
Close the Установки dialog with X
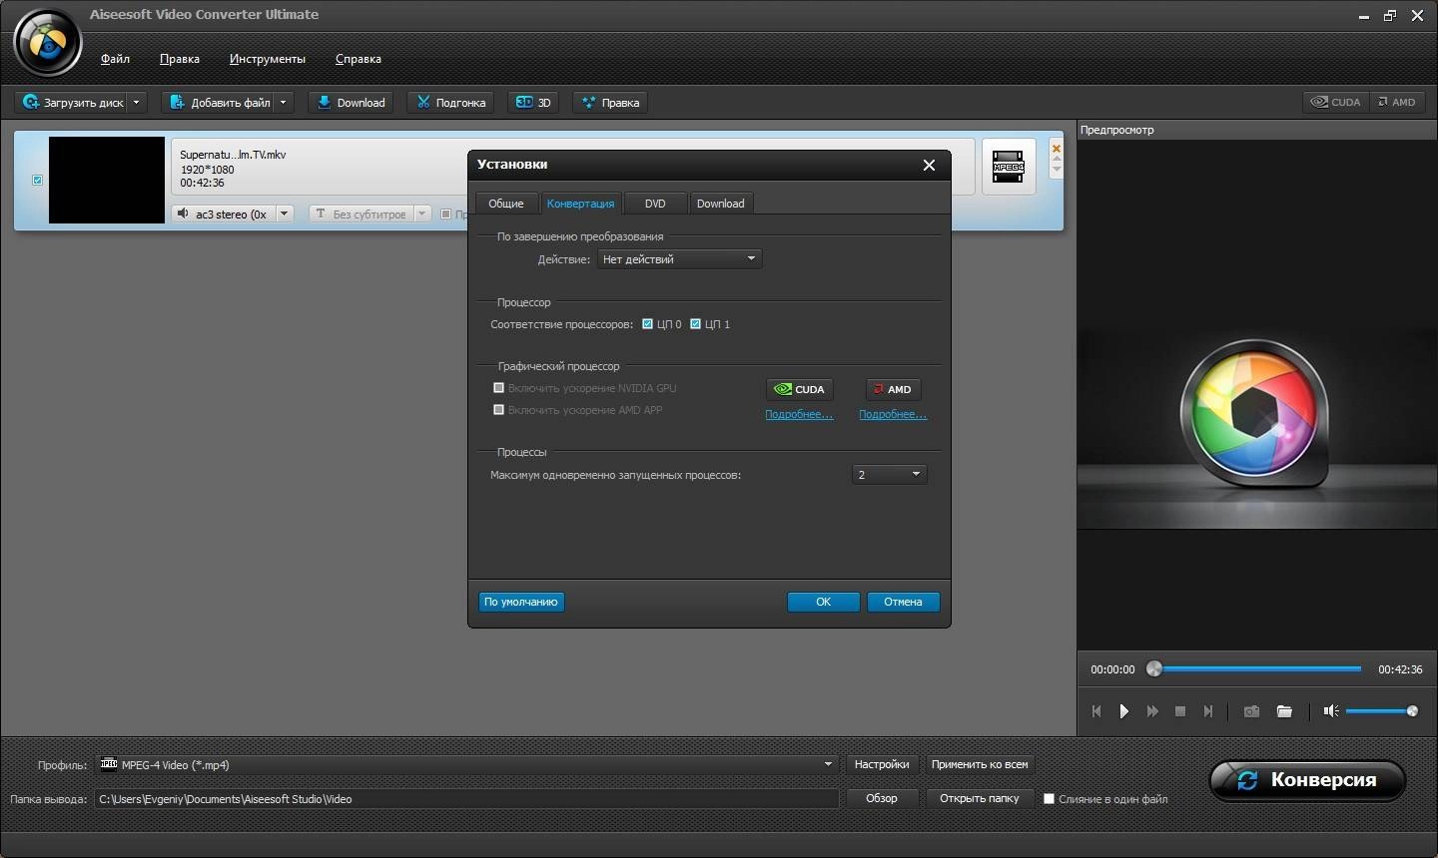tap(929, 165)
